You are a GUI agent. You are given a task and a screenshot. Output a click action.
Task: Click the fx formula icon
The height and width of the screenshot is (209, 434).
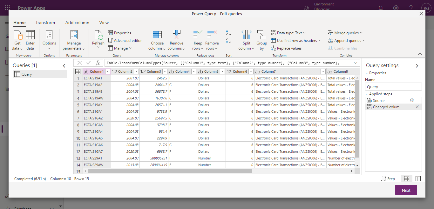pos(98,63)
